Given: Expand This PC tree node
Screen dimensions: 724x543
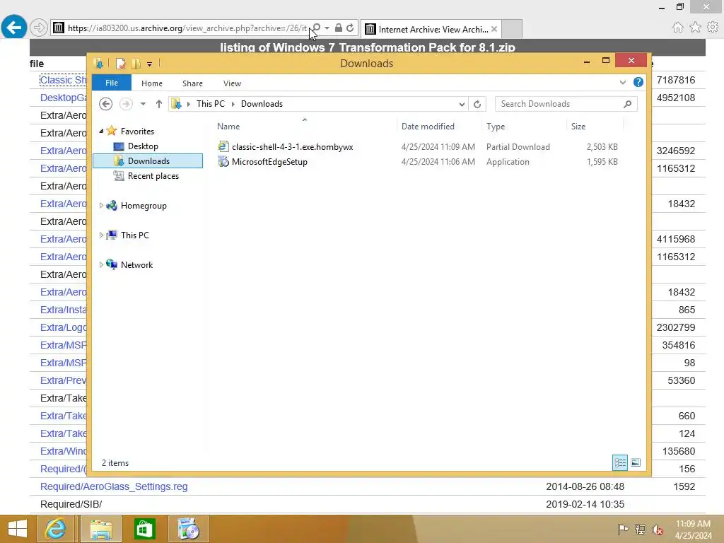Looking at the screenshot, I should 101,235.
